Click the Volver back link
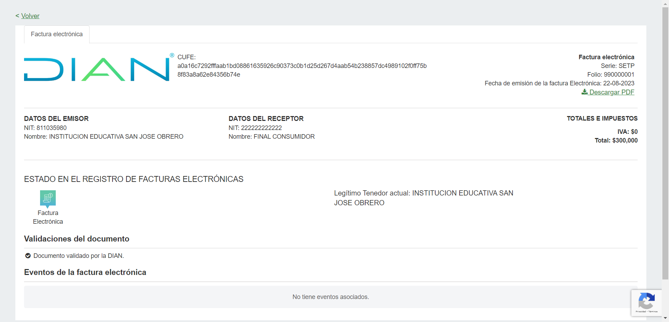Screen dimensions: 669x322 click(30, 16)
